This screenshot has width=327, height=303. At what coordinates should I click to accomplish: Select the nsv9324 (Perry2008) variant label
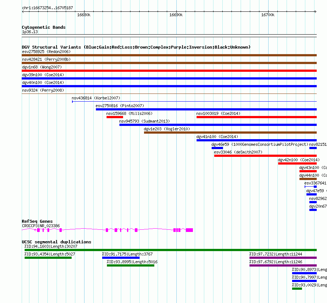pyautogui.click(x=43, y=90)
